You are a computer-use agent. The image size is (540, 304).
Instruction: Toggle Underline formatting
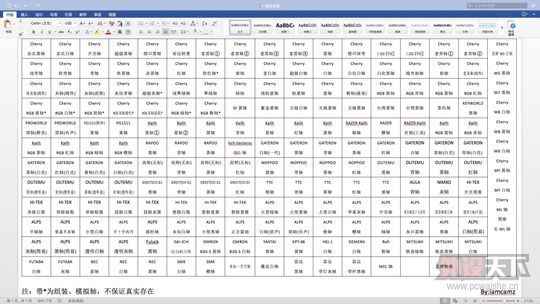pos(50,32)
